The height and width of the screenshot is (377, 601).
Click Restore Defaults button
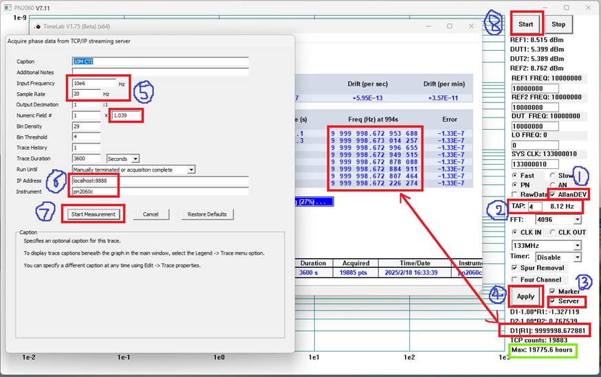coord(207,214)
